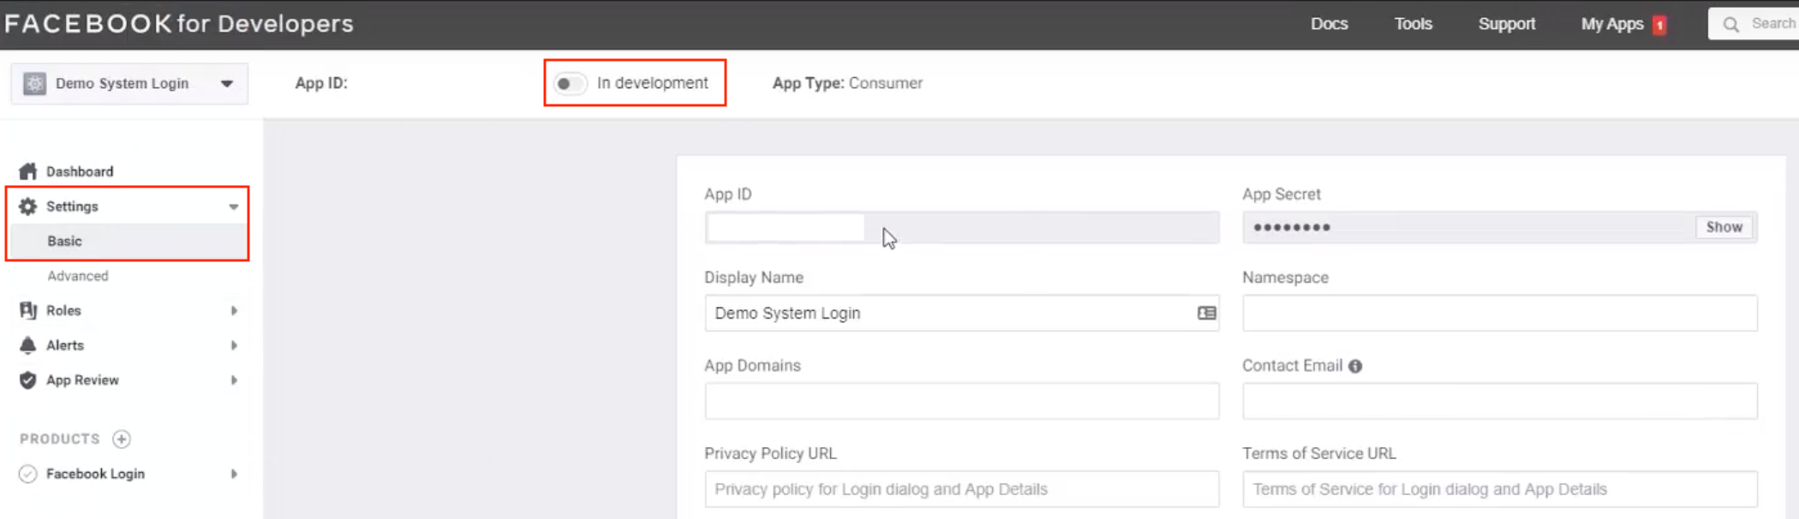1799x519 pixels.
Task: Open the Alerts section
Action: 65,345
